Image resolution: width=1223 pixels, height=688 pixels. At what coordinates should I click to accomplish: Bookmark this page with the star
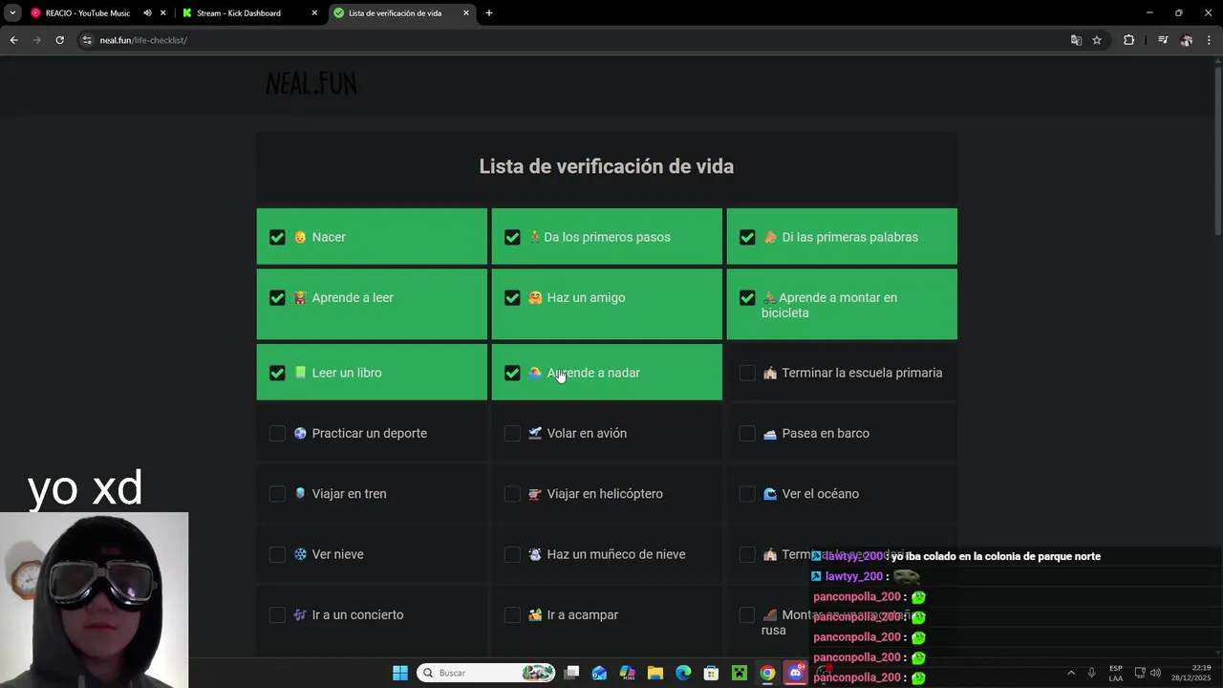pos(1097,40)
